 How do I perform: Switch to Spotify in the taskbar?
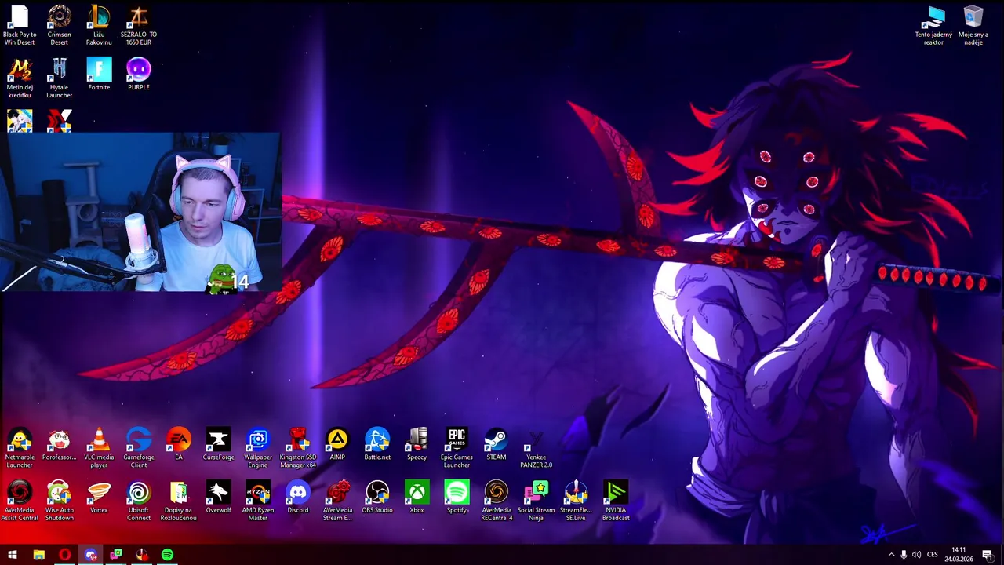tap(167, 555)
